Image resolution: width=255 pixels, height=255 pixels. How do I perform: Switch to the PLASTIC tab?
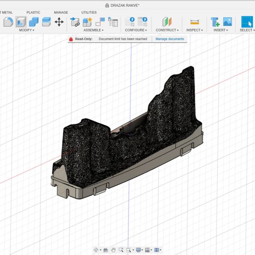33,12
